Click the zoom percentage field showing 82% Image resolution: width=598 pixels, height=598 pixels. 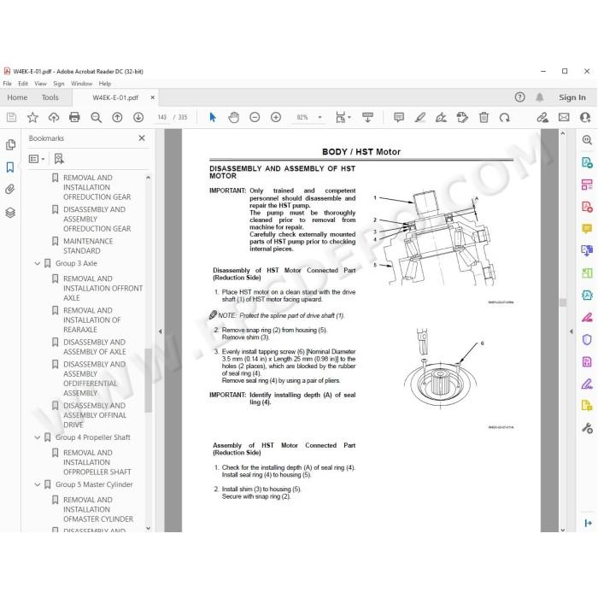302,118
